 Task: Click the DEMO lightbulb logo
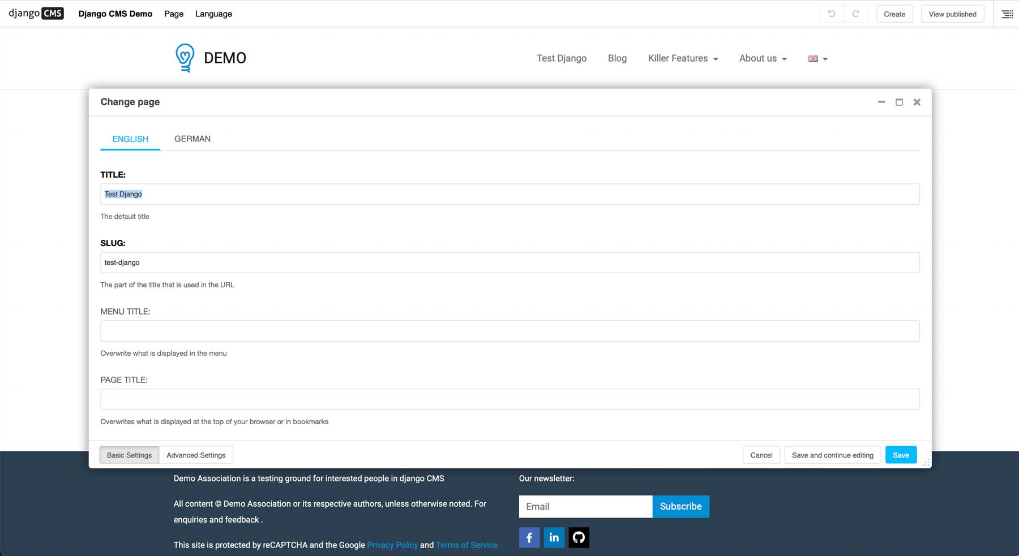click(x=184, y=57)
